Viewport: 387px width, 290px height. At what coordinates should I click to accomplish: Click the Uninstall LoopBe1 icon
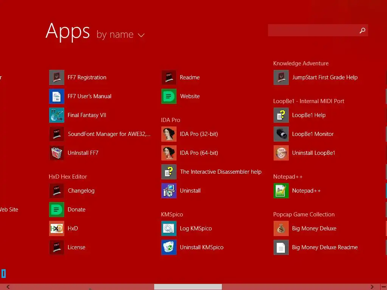pos(281,153)
